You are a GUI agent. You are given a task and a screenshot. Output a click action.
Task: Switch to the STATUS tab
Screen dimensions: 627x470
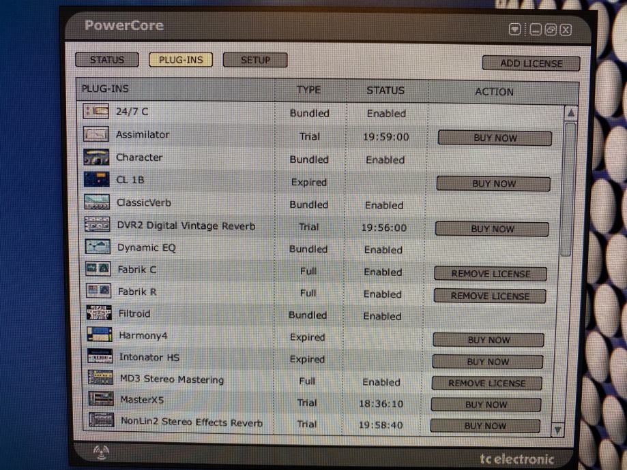click(107, 60)
